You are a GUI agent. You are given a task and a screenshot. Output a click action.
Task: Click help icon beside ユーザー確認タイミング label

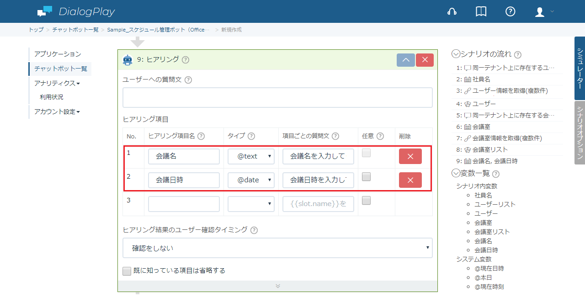point(254,230)
